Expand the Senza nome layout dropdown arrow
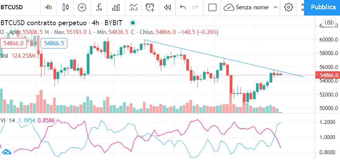The image size is (340, 160). click(x=276, y=7)
